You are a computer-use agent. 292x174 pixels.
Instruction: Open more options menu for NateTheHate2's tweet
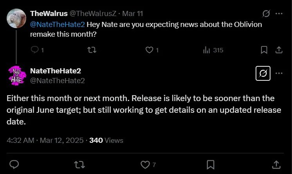pos(279,73)
